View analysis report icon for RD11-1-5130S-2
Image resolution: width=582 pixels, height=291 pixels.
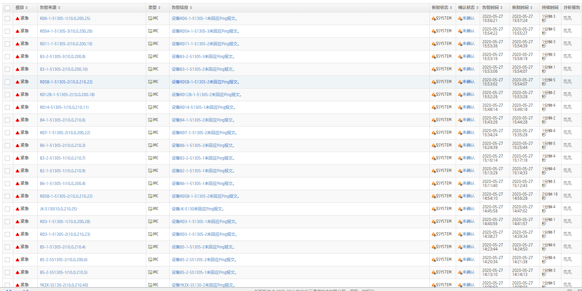[x=567, y=44]
